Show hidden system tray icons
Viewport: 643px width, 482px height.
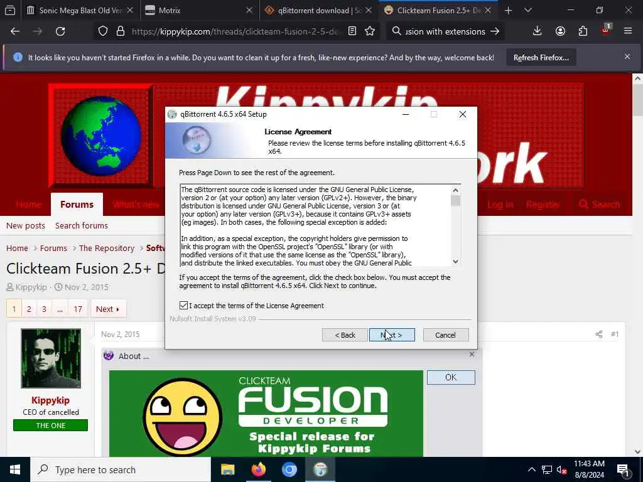click(531, 469)
